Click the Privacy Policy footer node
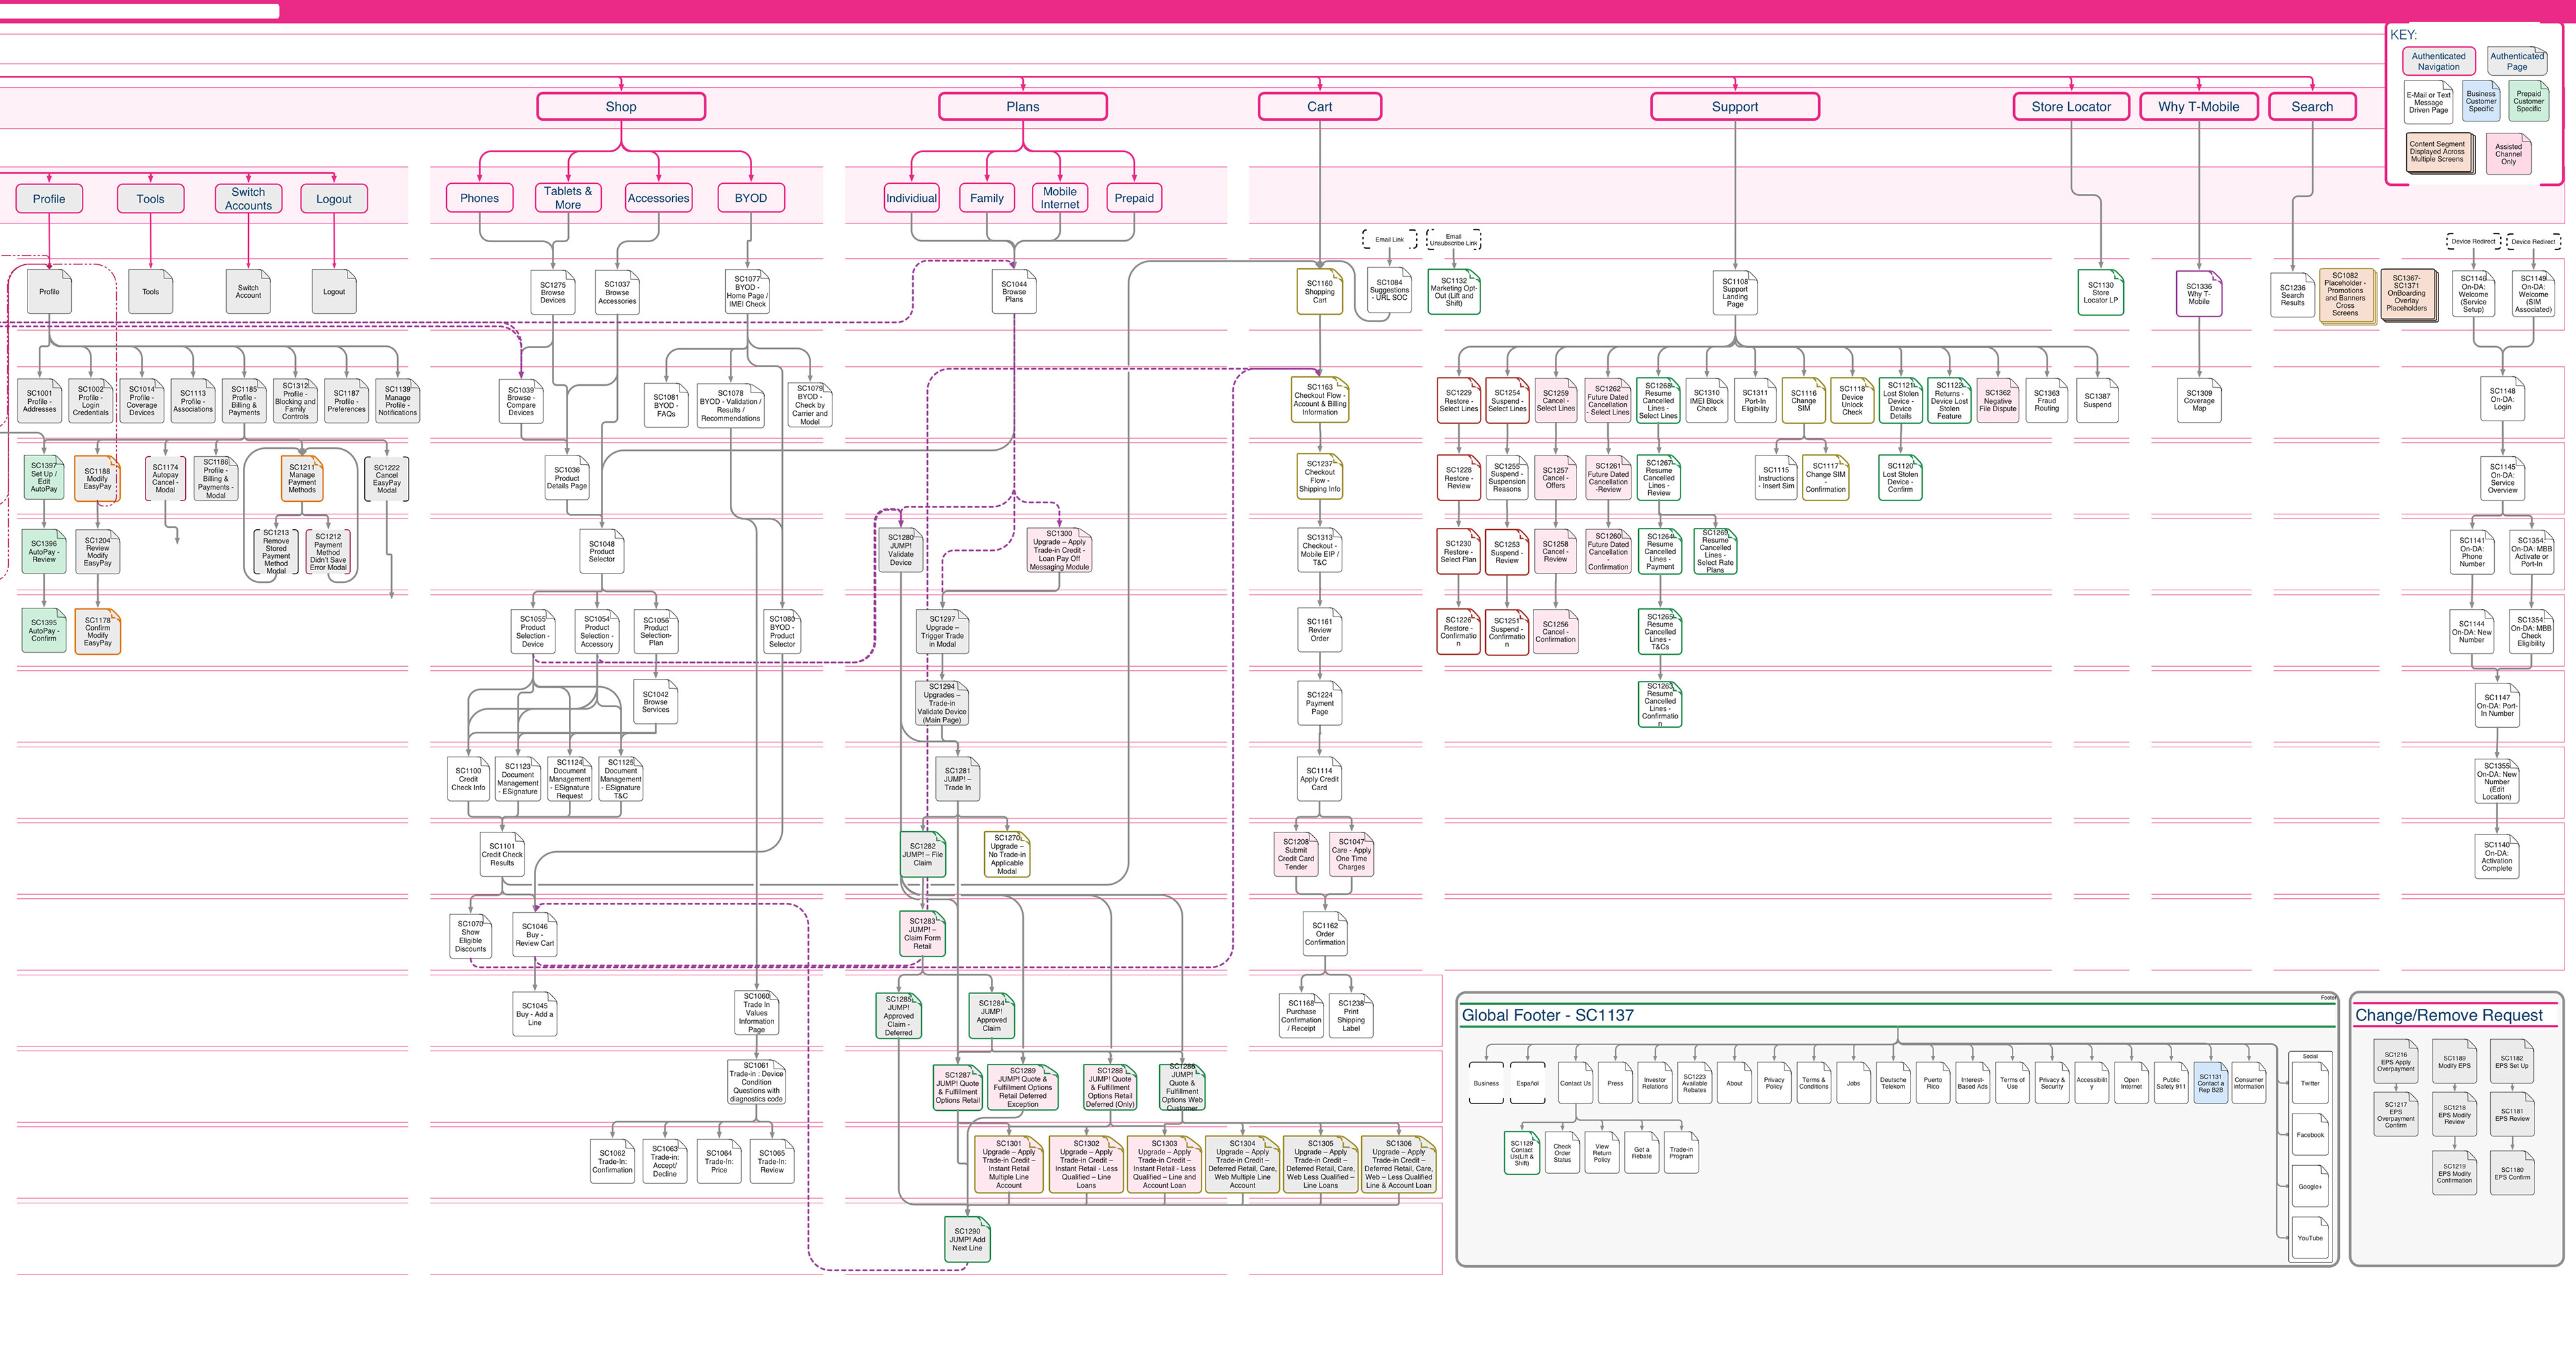2576x1355 pixels. pyautogui.click(x=1774, y=1083)
